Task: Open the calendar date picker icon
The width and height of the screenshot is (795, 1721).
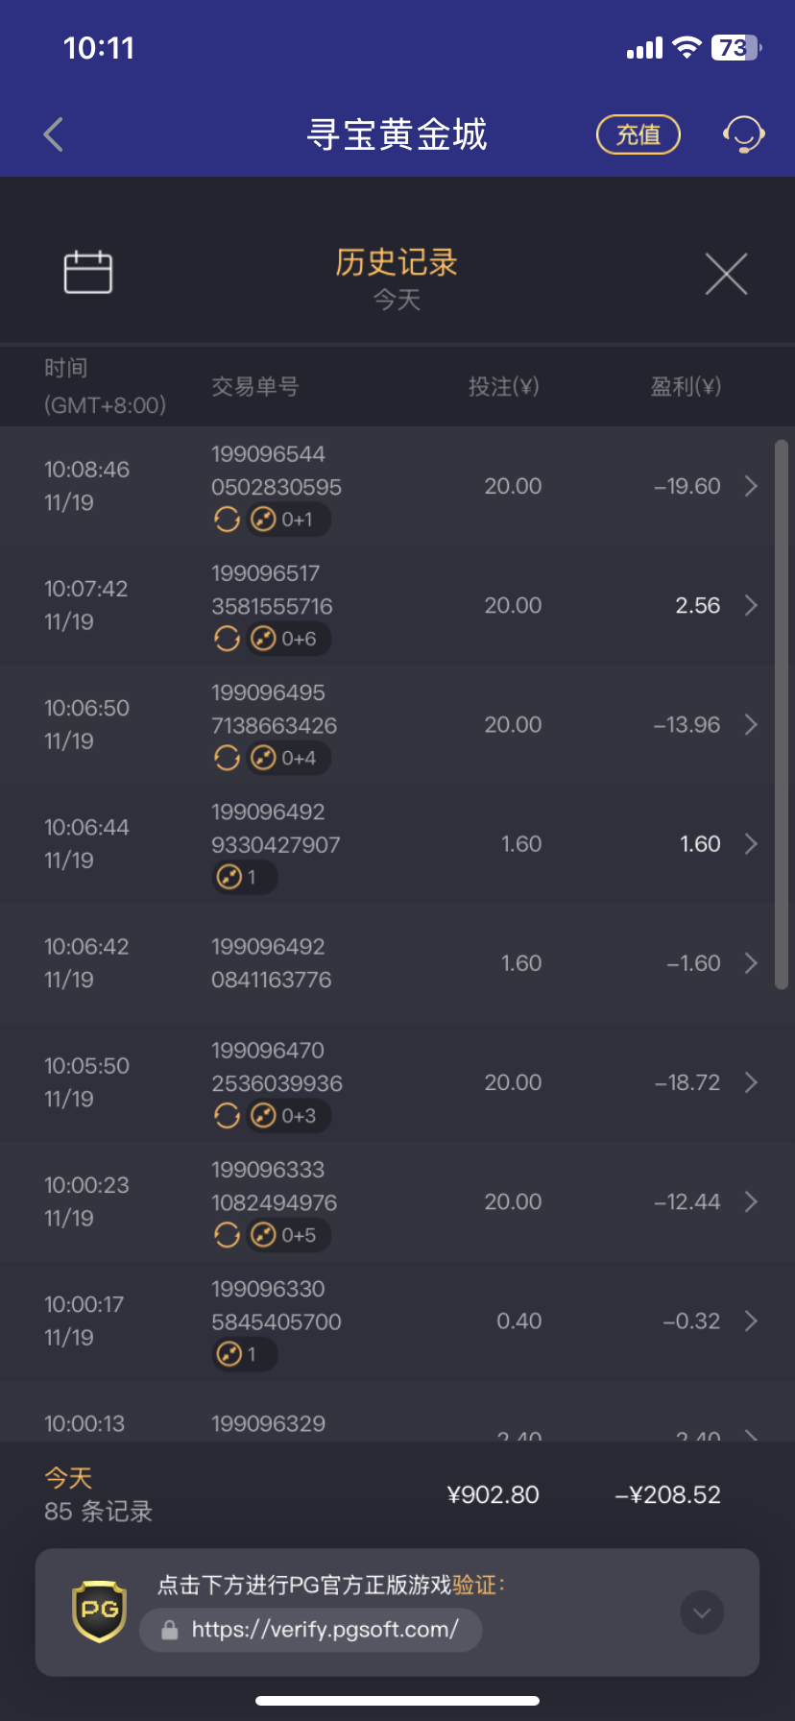Action: pos(88,273)
